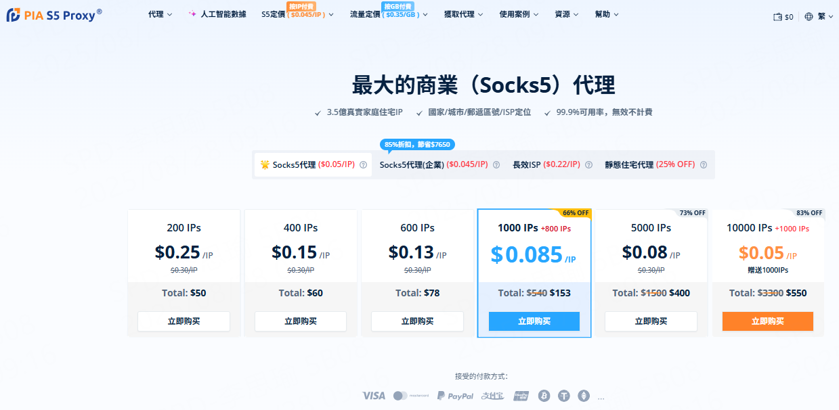Viewport: 839px width, 410px height.
Task: Click the Bitcoin payment icon
Action: pyautogui.click(x=543, y=396)
